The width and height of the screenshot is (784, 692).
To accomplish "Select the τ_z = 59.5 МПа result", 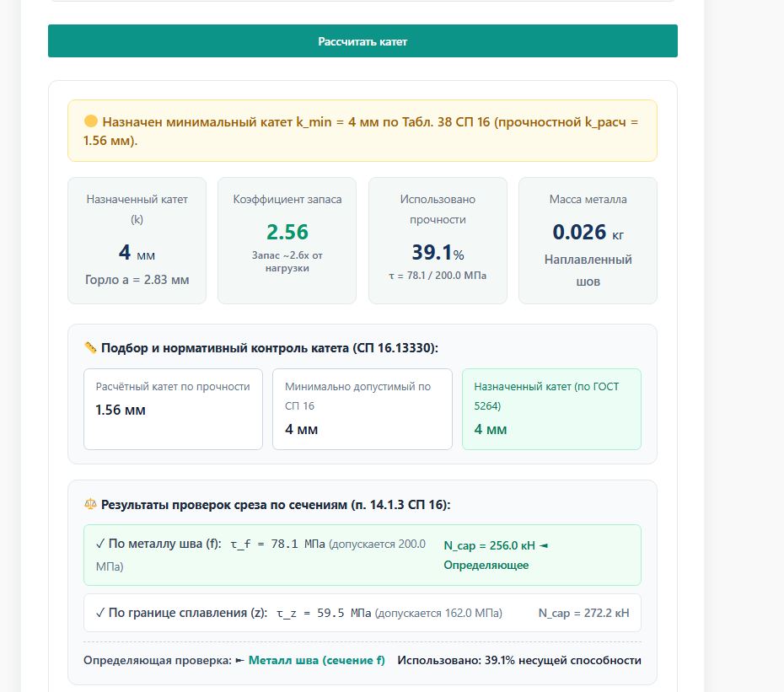I will pos(324,613).
